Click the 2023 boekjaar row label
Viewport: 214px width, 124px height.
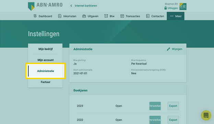coord(80,106)
